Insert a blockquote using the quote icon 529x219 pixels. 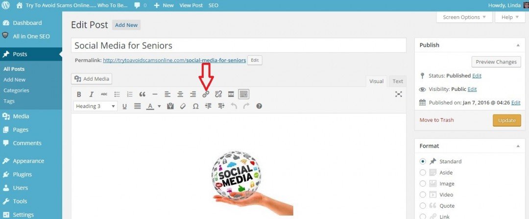142,94
